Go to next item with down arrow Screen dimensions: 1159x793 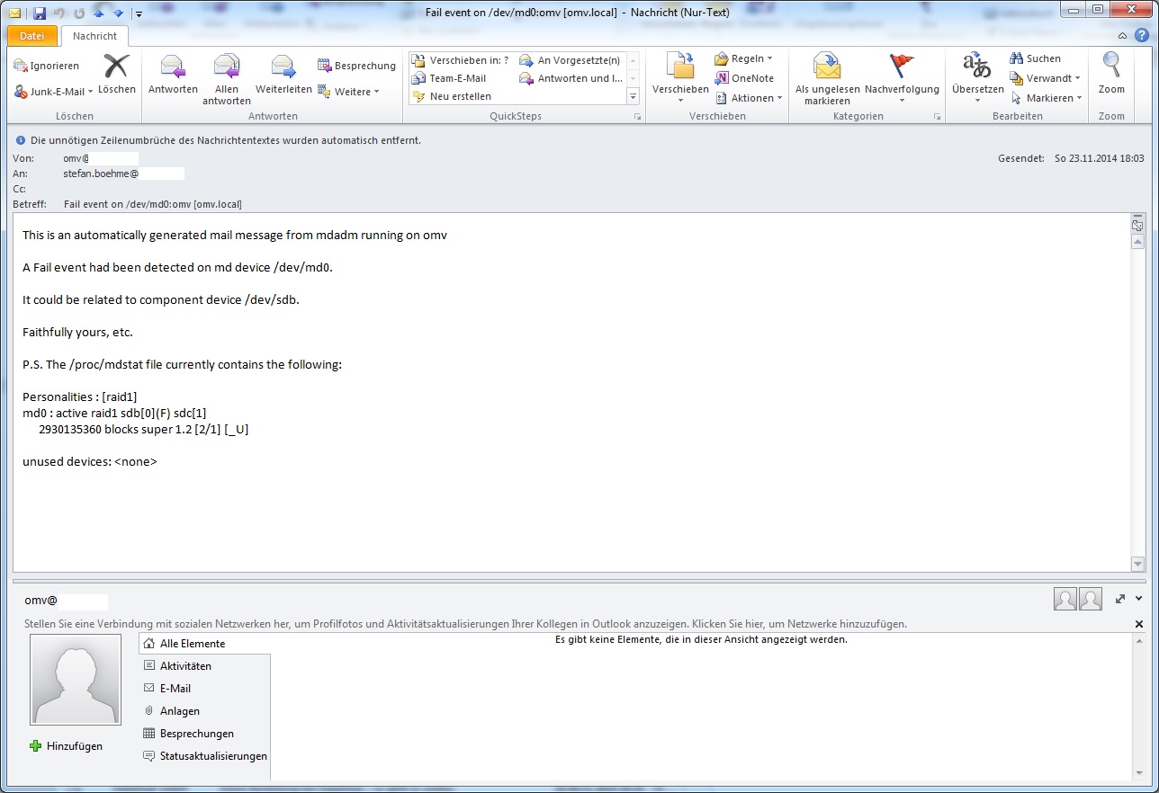(118, 13)
